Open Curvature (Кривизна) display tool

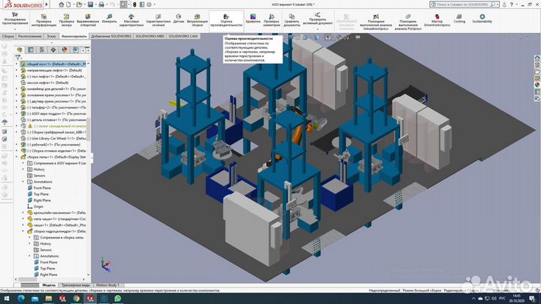pos(253,19)
